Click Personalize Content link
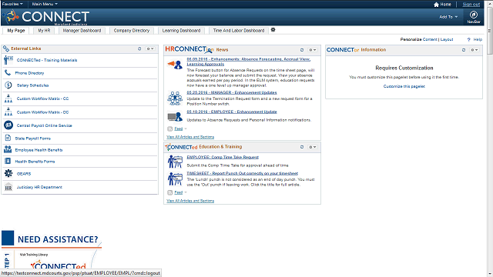This screenshot has width=493, height=277. click(430, 39)
